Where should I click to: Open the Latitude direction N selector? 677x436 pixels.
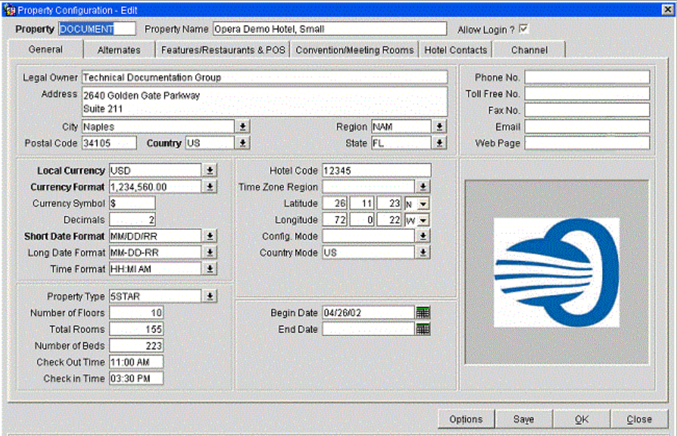click(x=422, y=204)
